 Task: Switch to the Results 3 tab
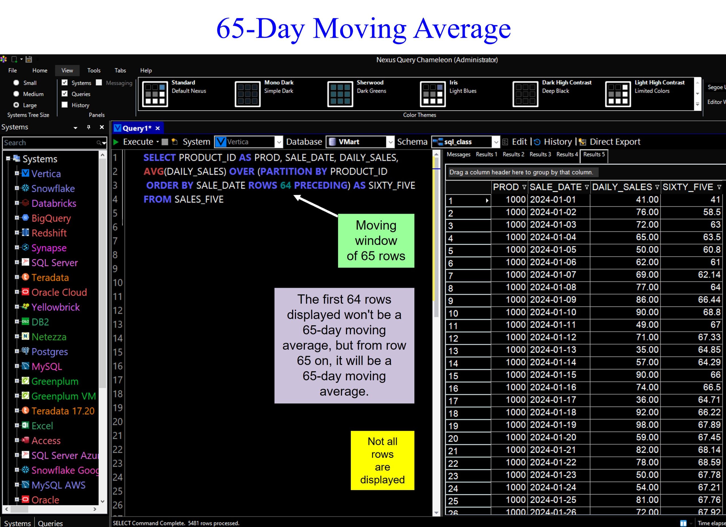pyautogui.click(x=540, y=154)
